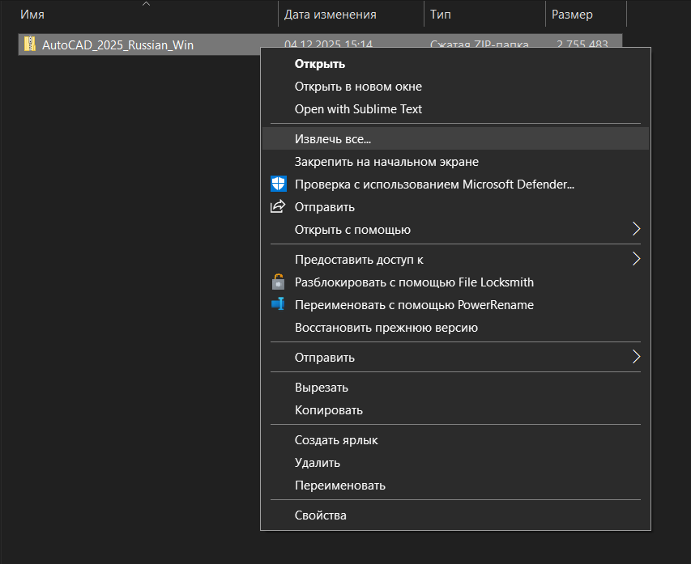Sort by the Дата изменения column header
The height and width of the screenshot is (564, 691).
[330, 15]
